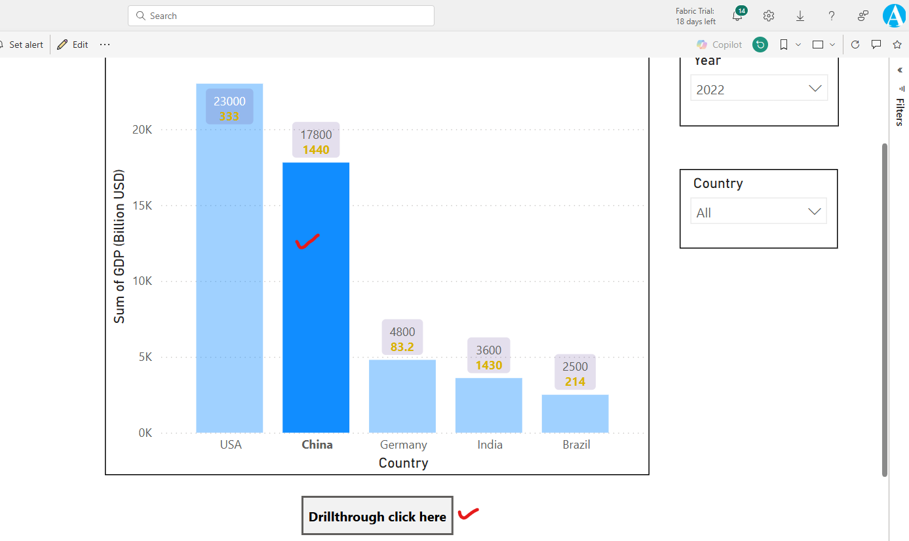Click Edit to modify the report

[x=72, y=44]
